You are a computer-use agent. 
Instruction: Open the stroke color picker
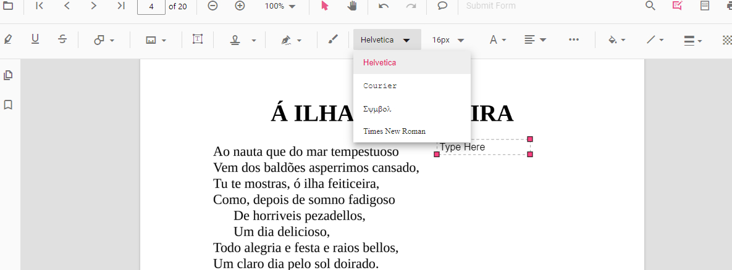655,40
